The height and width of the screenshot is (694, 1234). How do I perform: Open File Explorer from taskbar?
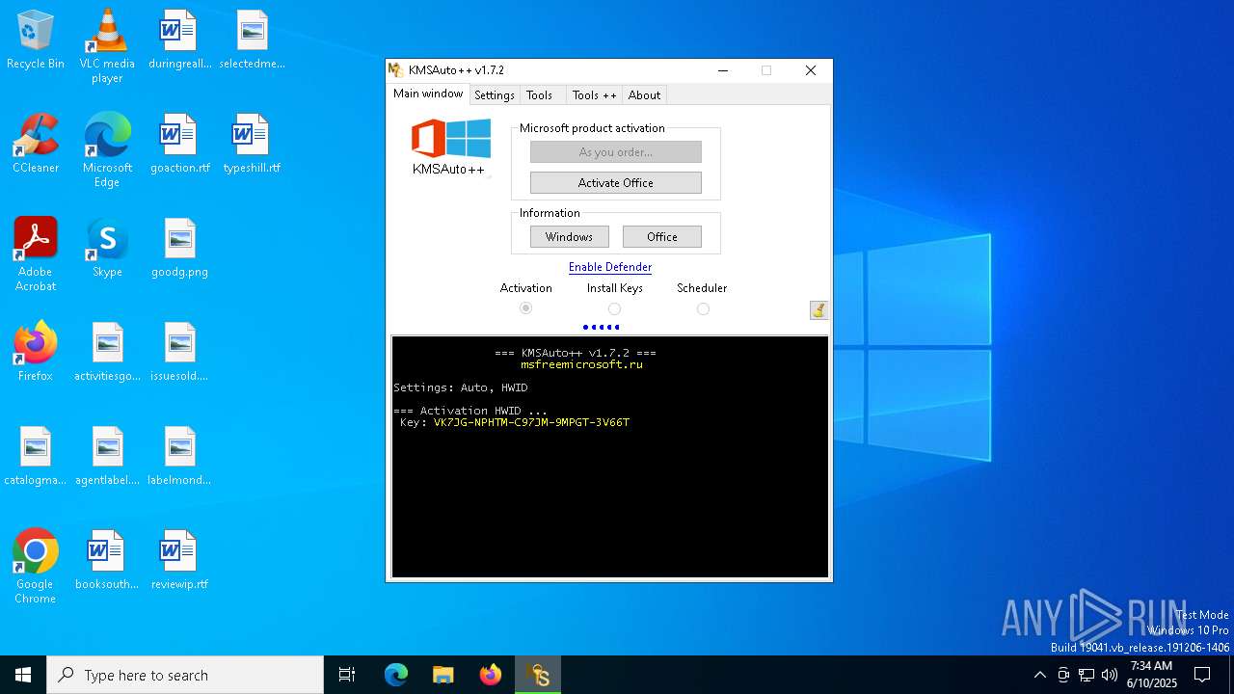pyautogui.click(x=443, y=675)
